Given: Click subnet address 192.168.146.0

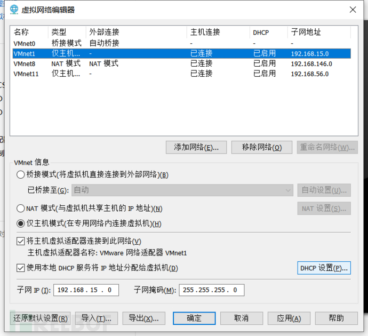Looking at the screenshot, I should click(311, 64).
